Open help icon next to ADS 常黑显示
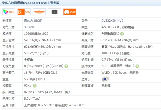This screenshot has height=110, width=161. pyautogui.click(x=137, y=66)
